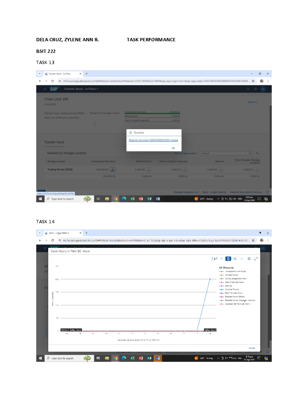
Task: Click the zoom-in icon in Stock History chart toolbar
Action: tap(235, 259)
